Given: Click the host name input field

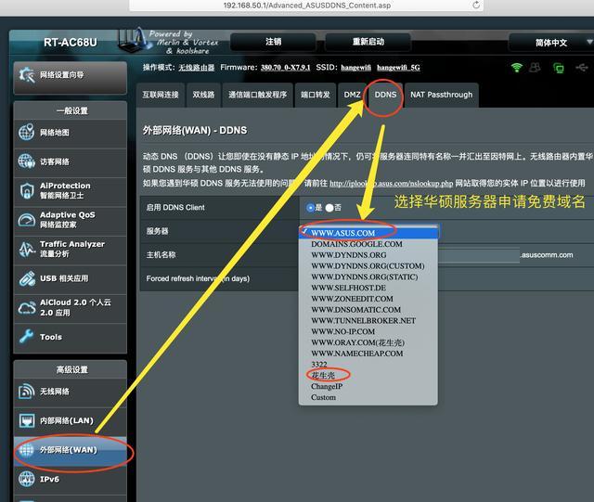Looking at the screenshot, I should (x=479, y=255).
